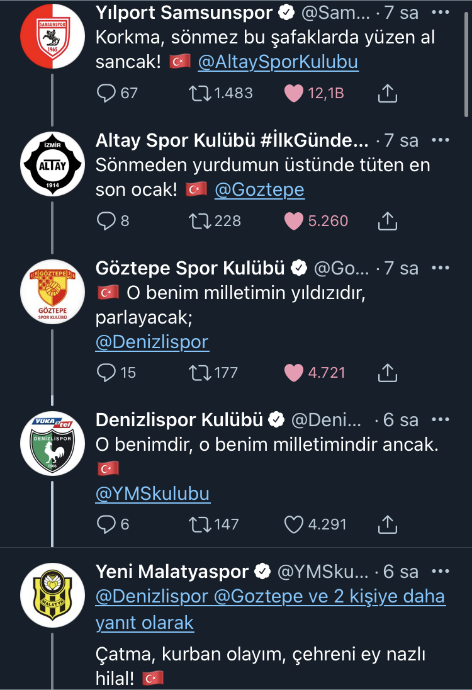Unlike the Samsunspor tweet with 12,1B likes

[294, 93]
